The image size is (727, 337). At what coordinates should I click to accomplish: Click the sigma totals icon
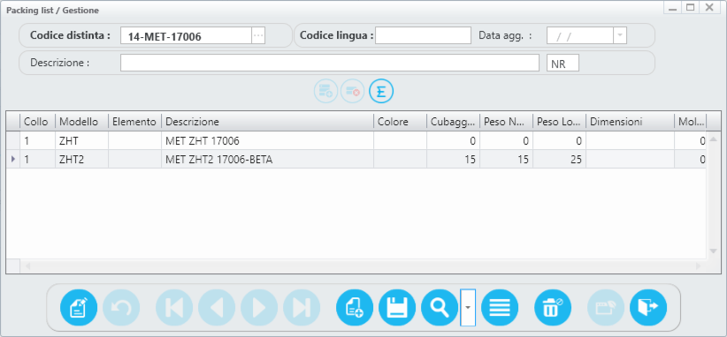[x=381, y=91]
